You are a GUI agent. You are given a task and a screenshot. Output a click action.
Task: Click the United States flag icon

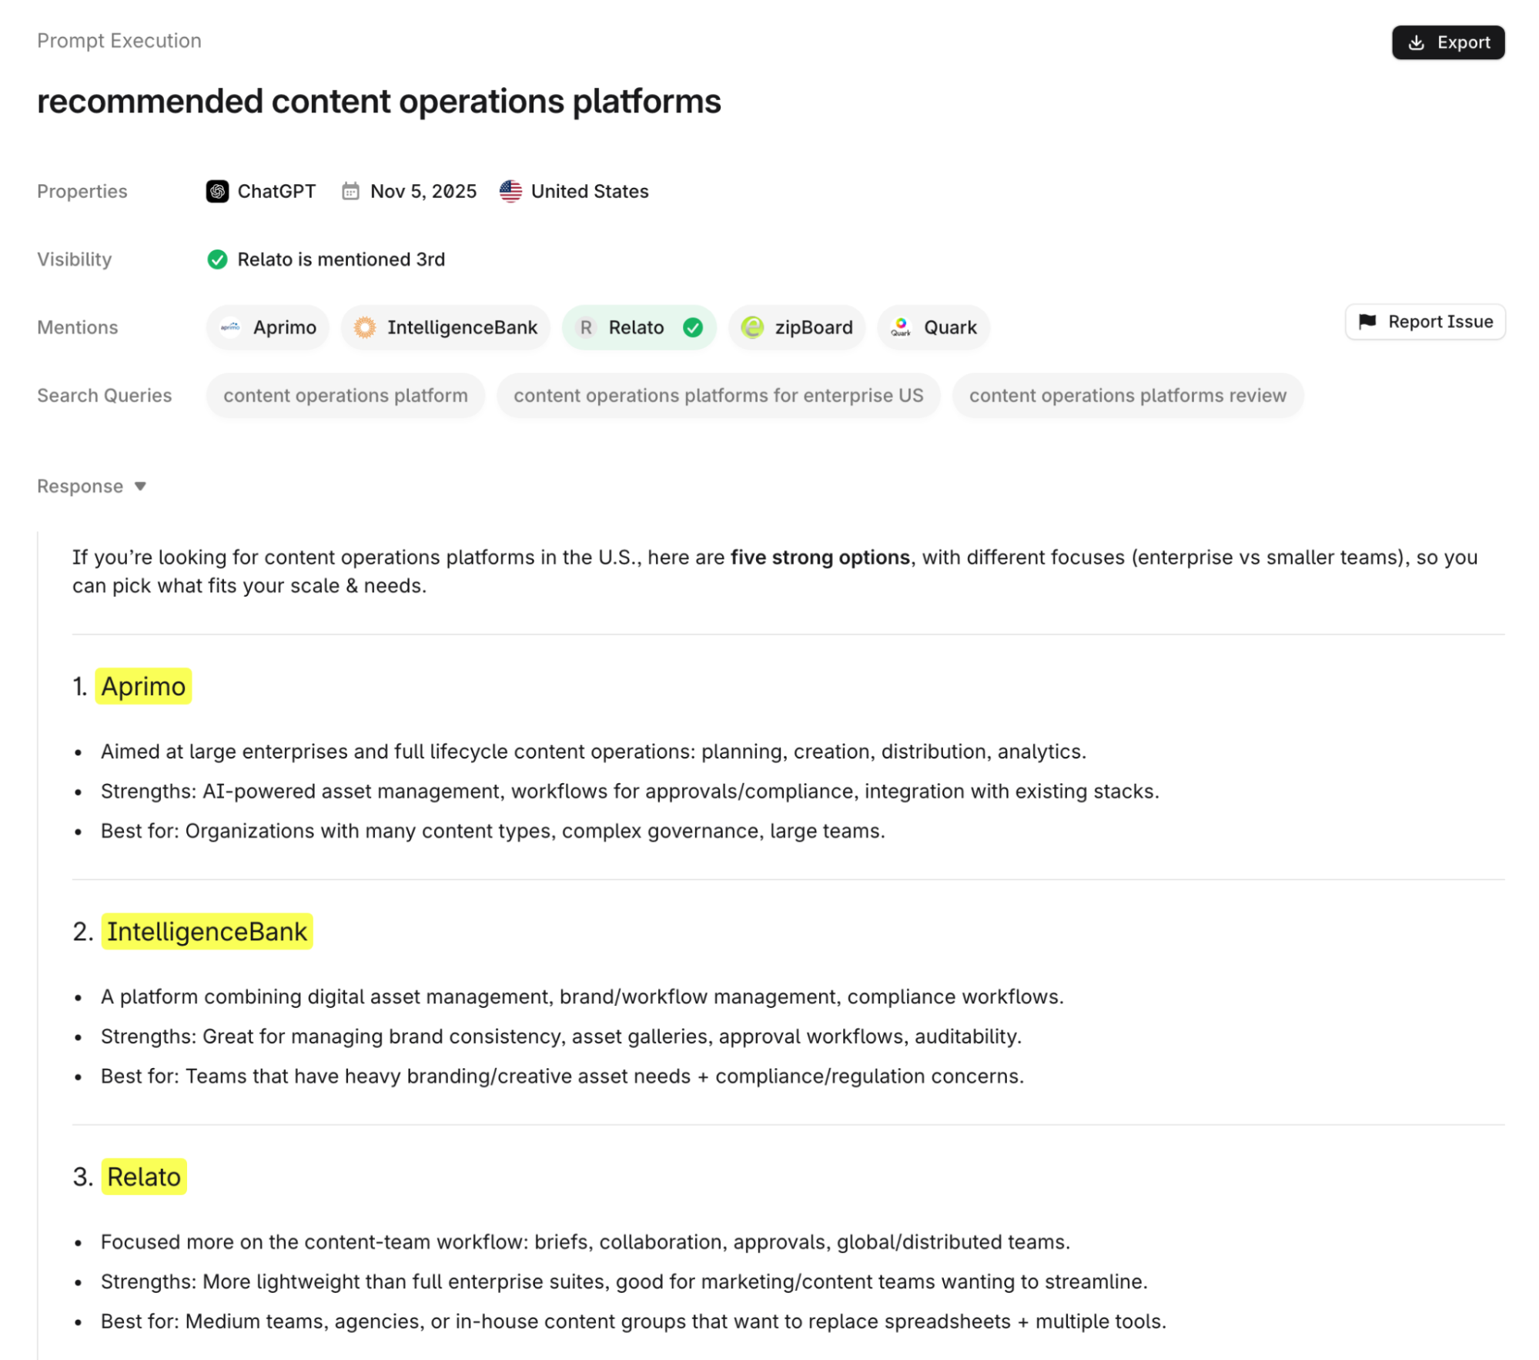tap(510, 191)
